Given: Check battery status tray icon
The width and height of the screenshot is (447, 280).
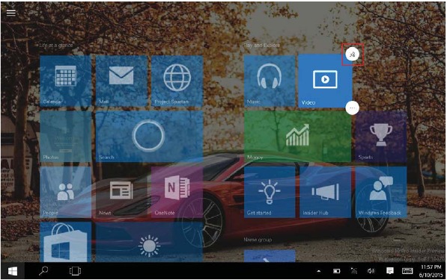Looking at the screenshot, I should (337, 271).
